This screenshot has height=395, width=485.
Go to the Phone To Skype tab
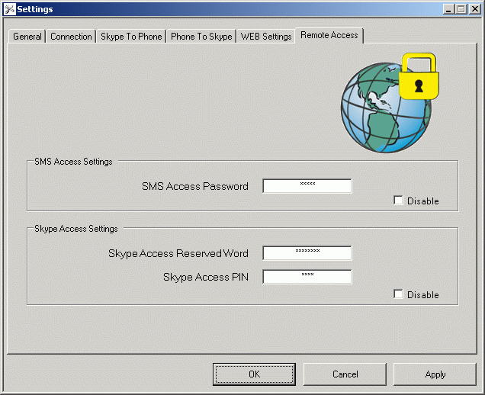click(x=201, y=37)
